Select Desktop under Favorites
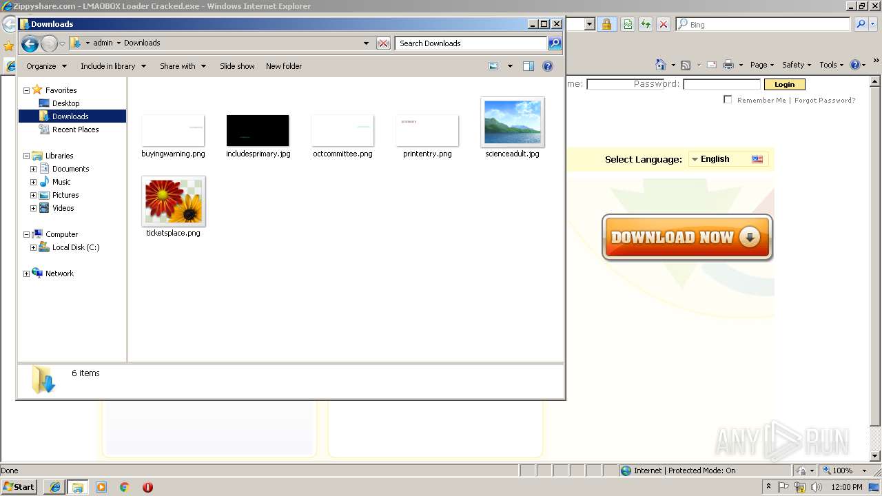The height and width of the screenshot is (496, 882). (65, 103)
